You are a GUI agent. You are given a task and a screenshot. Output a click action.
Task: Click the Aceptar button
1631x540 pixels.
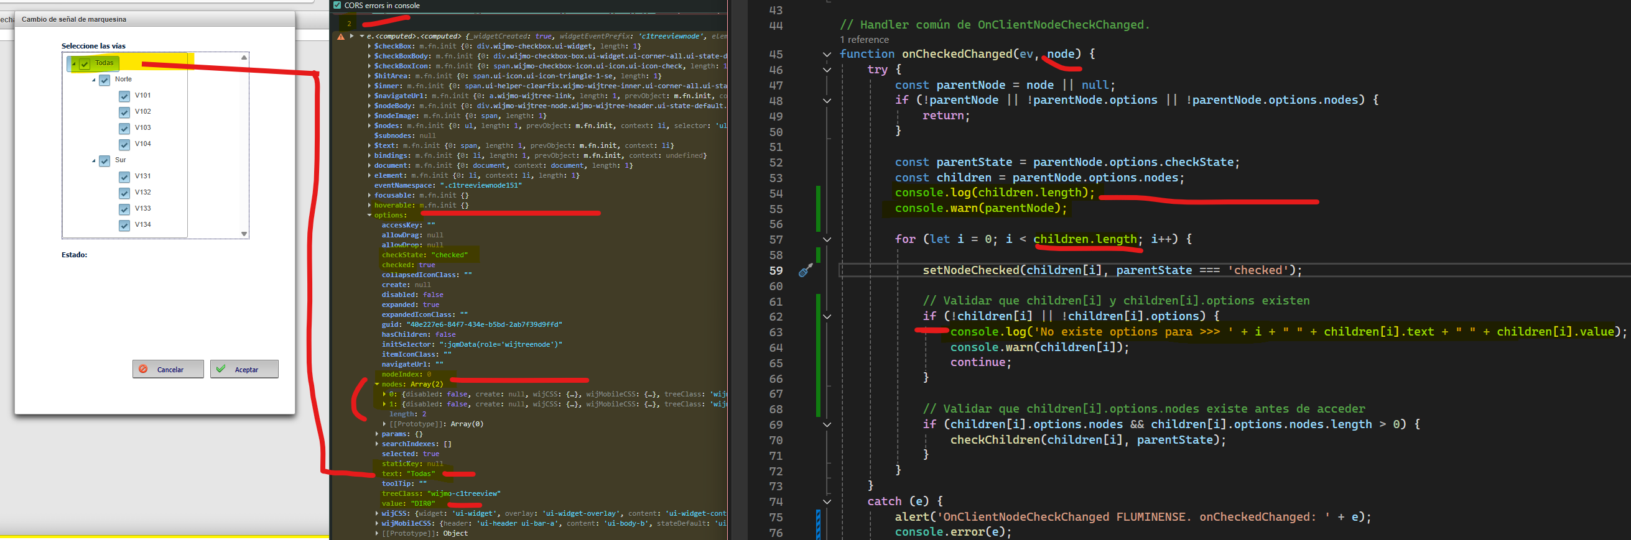coord(244,369)
